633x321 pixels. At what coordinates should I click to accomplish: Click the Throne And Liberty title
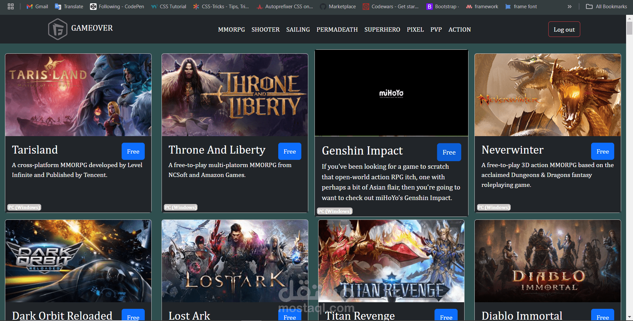(217, 150)
